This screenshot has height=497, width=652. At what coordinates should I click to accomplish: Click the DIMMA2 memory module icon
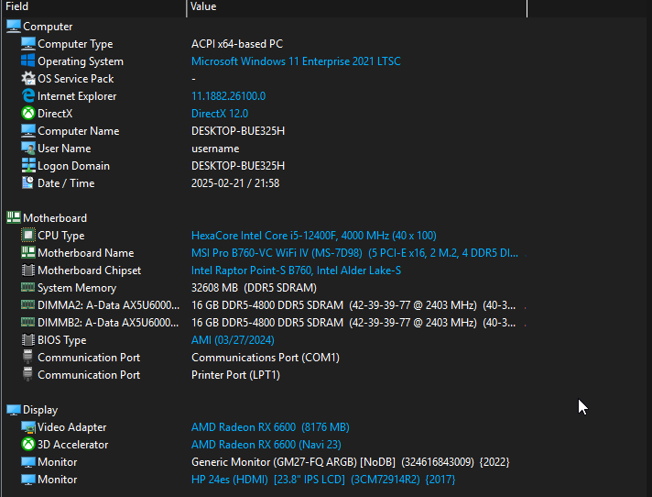[x=28, y=304]
